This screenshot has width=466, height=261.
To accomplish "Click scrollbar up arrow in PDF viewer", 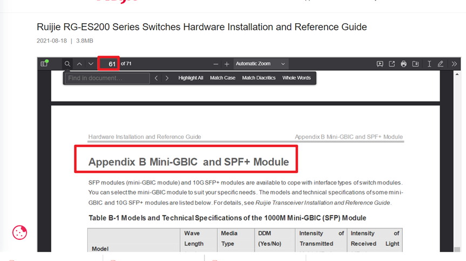I will point(457,74).
